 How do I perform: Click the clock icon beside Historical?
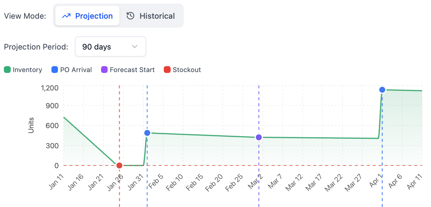[x=130, y=16]
